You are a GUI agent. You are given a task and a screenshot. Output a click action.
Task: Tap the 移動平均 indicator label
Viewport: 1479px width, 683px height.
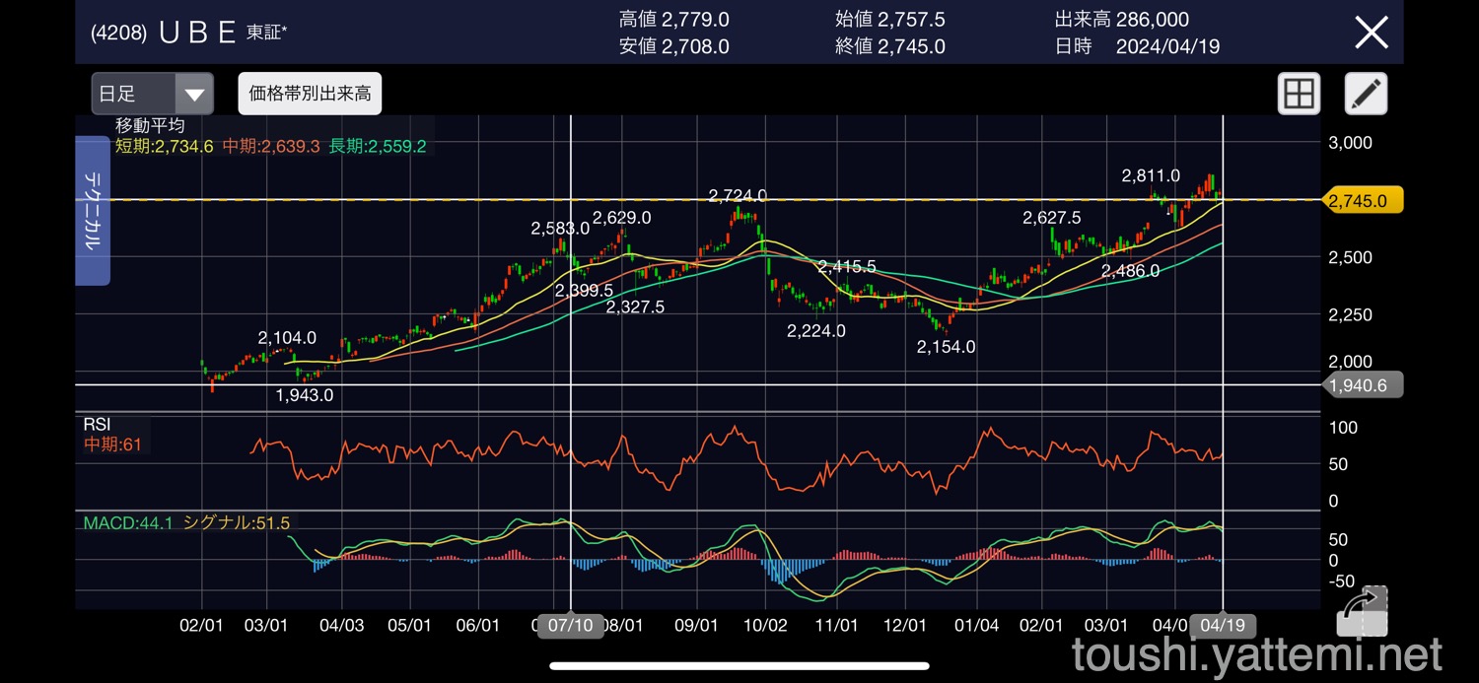coord(150,125)
